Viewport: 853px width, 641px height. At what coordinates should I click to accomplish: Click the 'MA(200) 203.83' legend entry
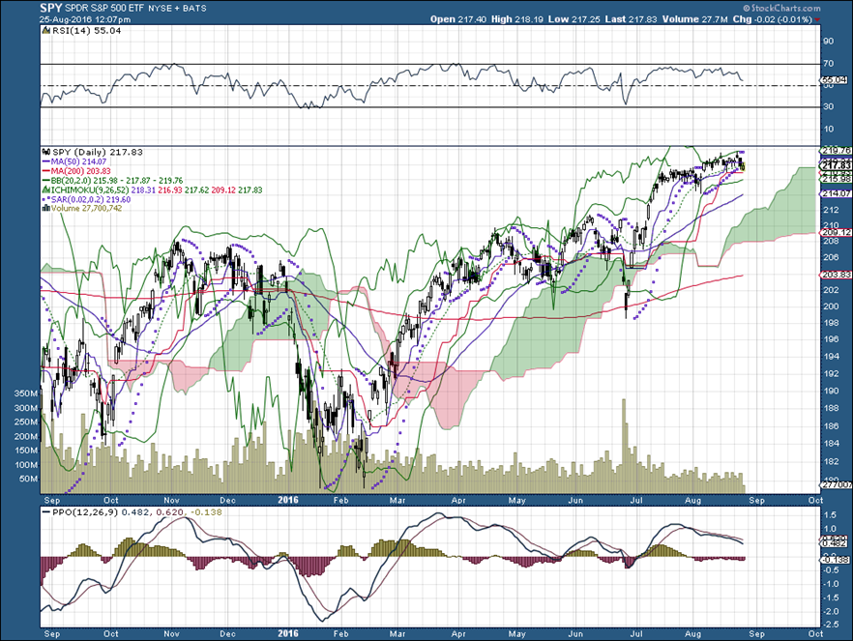[x=80, y=171]
